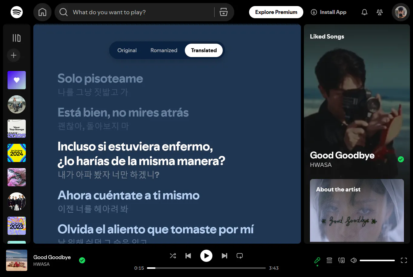413x277 pixels.
Task: Jump to lyric 'Olvida el aliento que tomaste'
Action: (156, 229)
